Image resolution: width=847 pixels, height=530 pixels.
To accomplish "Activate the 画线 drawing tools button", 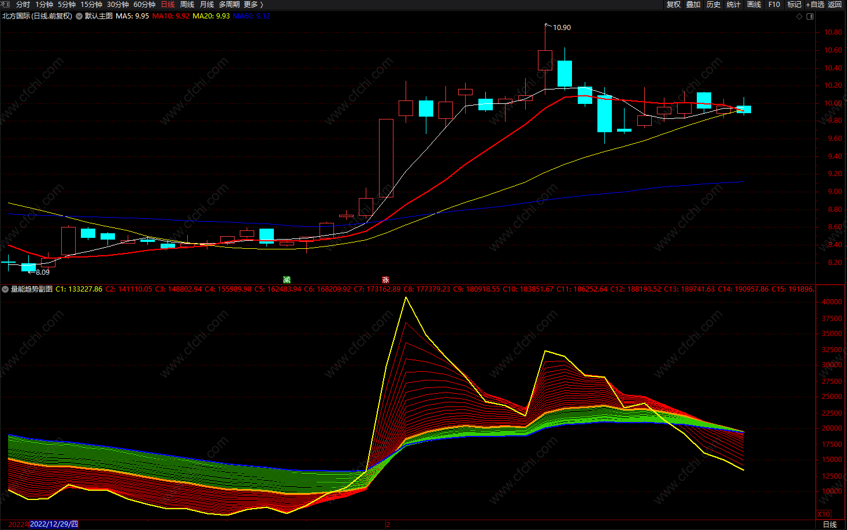I will [754, 4].
